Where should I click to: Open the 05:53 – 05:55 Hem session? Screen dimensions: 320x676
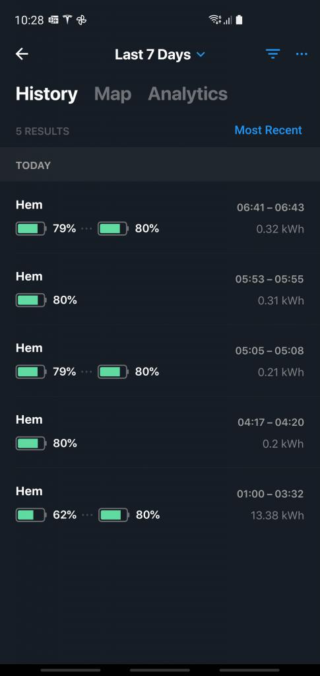click(160, 289)
